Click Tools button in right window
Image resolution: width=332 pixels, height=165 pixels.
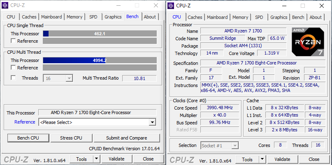[247, 159]
